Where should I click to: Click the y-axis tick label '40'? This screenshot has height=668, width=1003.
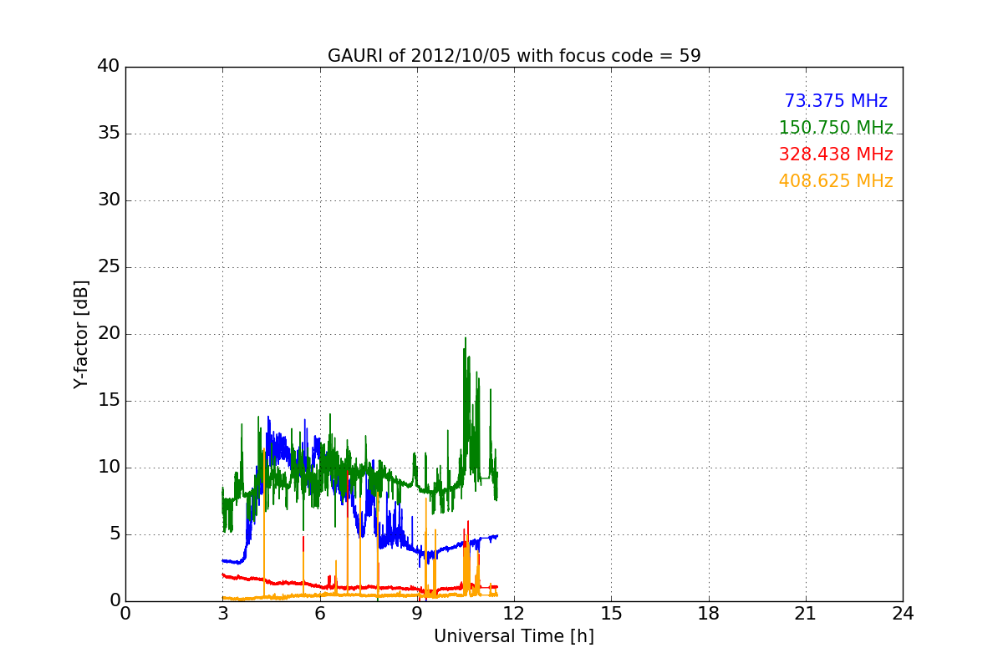click(108, 67)
